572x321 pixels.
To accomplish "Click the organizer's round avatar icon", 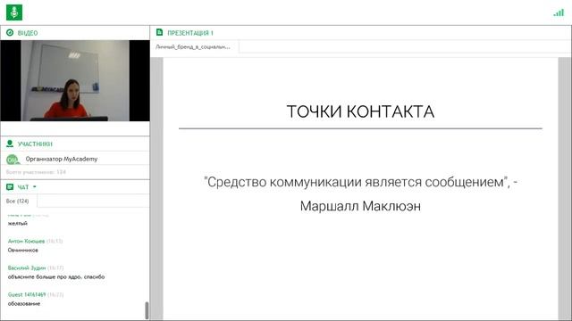I will pos(13,160).
